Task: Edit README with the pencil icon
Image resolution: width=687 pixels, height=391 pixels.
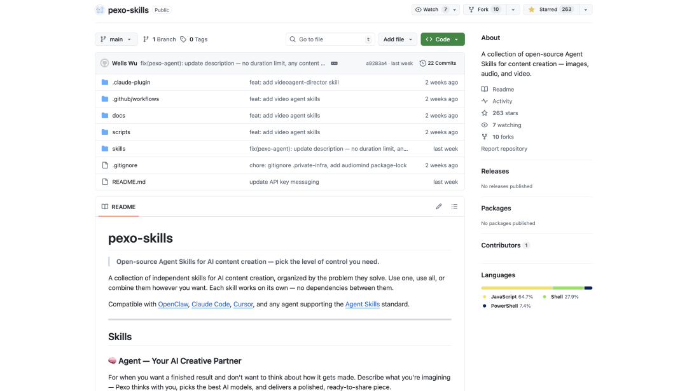Action: click(x=438, y=207)
